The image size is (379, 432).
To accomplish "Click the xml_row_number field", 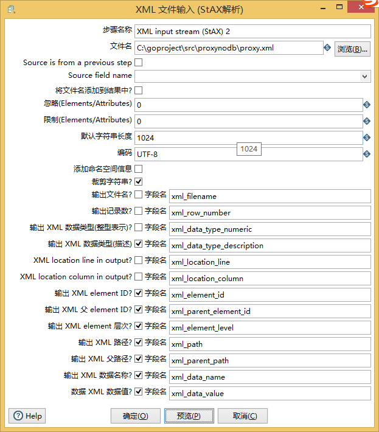I will pyautogui.click(x=270, y=213).
